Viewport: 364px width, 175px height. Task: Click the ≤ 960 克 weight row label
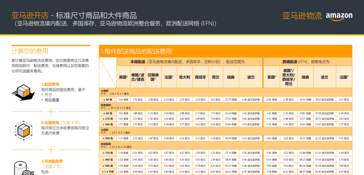pos(108,138)
